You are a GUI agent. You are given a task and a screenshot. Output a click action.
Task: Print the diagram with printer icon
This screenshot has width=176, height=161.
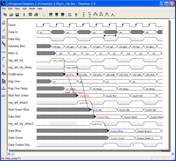point(36,15)
